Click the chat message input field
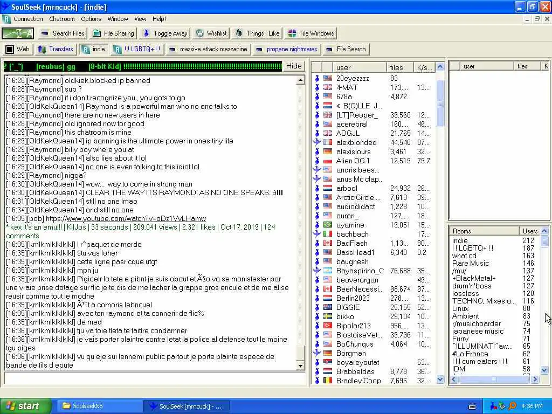 click(155, 379)
